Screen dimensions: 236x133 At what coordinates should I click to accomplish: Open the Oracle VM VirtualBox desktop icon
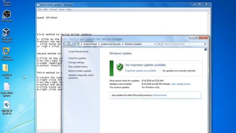(x=7, y=35)
